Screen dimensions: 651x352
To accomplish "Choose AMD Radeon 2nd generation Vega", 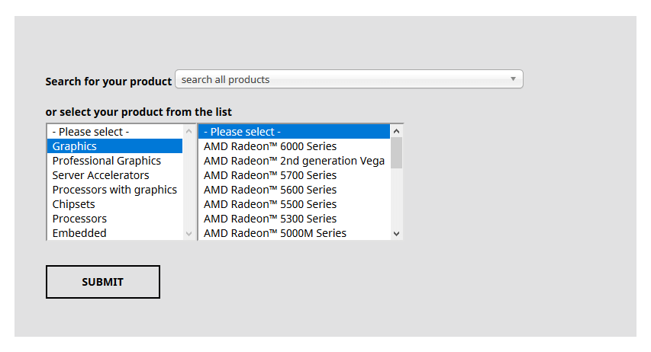I will coord(294,161).
